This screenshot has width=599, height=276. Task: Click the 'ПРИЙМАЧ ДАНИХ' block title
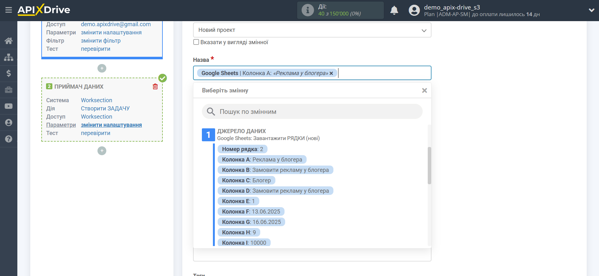79,87
